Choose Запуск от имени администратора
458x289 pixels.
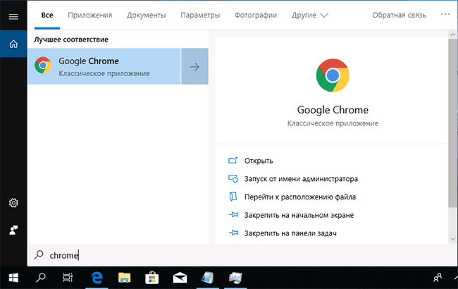pos(301,179)
